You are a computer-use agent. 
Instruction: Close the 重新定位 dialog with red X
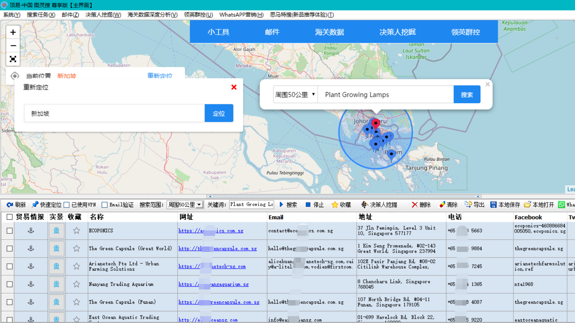pos(234,87)
